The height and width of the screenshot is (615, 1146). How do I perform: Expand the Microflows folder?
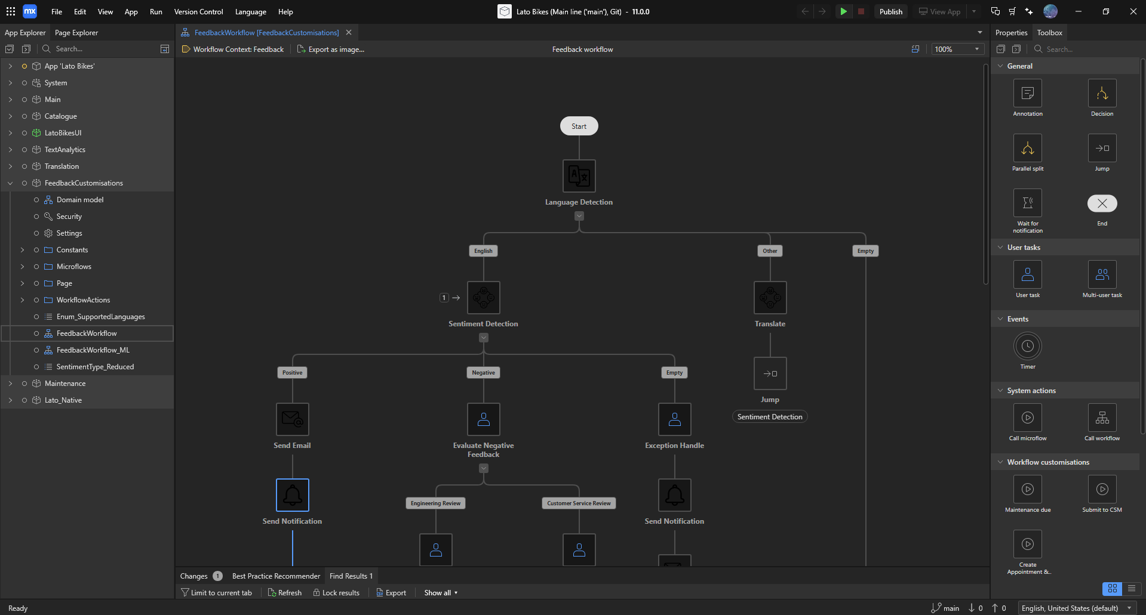(x=22, y=267)
